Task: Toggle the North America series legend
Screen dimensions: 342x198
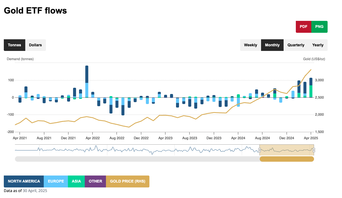Action: pos(24,181)
